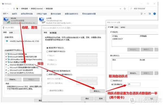Uncheck the 自动跃点 automatic metric checkbox
The image size is (163, 105).
pos(112,81)
